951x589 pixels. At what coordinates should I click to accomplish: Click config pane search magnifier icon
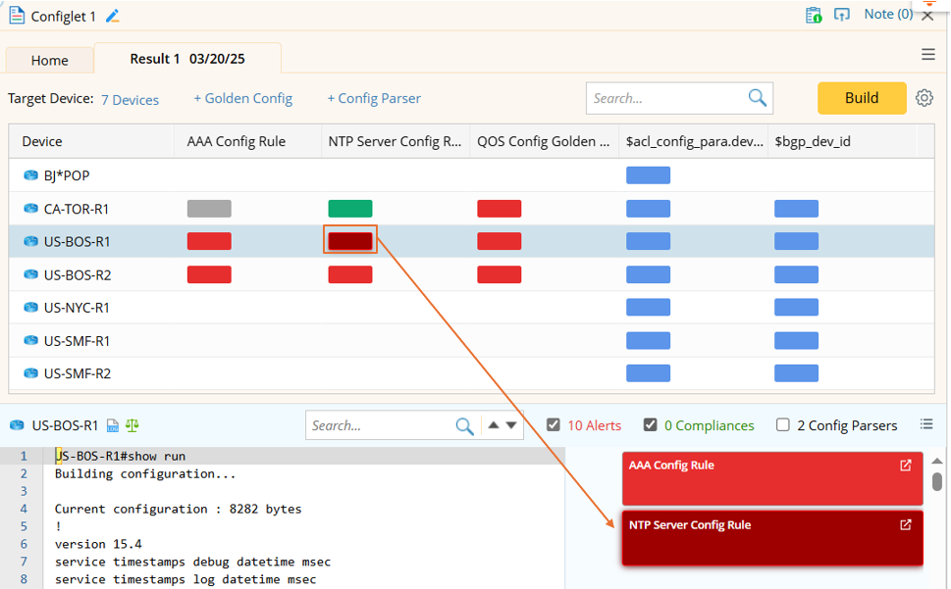coord(464,426)
